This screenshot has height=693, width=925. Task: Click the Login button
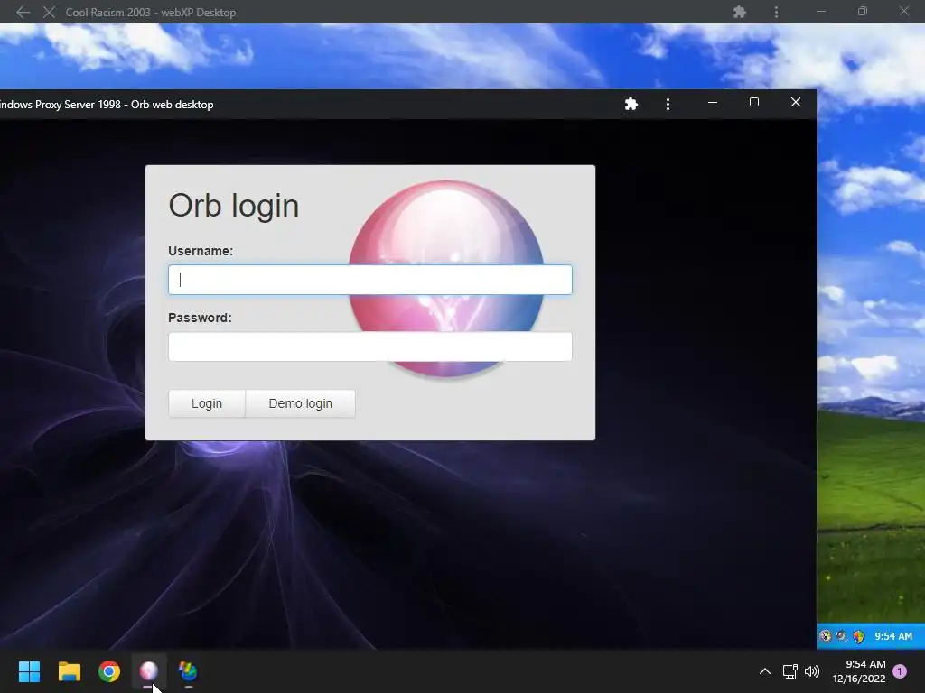(207, 403)
